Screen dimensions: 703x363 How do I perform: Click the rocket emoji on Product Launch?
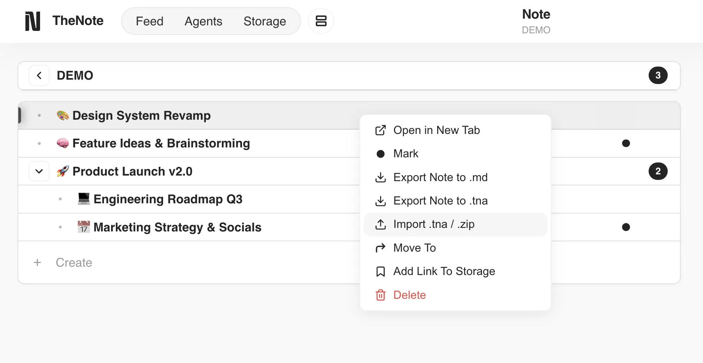pos(63,171)
